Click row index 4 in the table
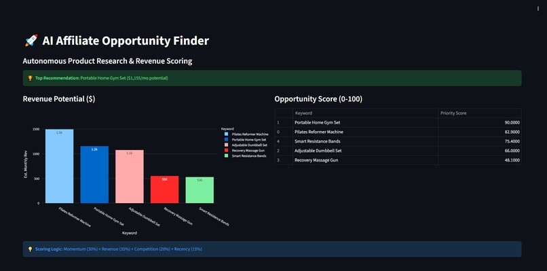547x271 pixels. click(284, 141)
